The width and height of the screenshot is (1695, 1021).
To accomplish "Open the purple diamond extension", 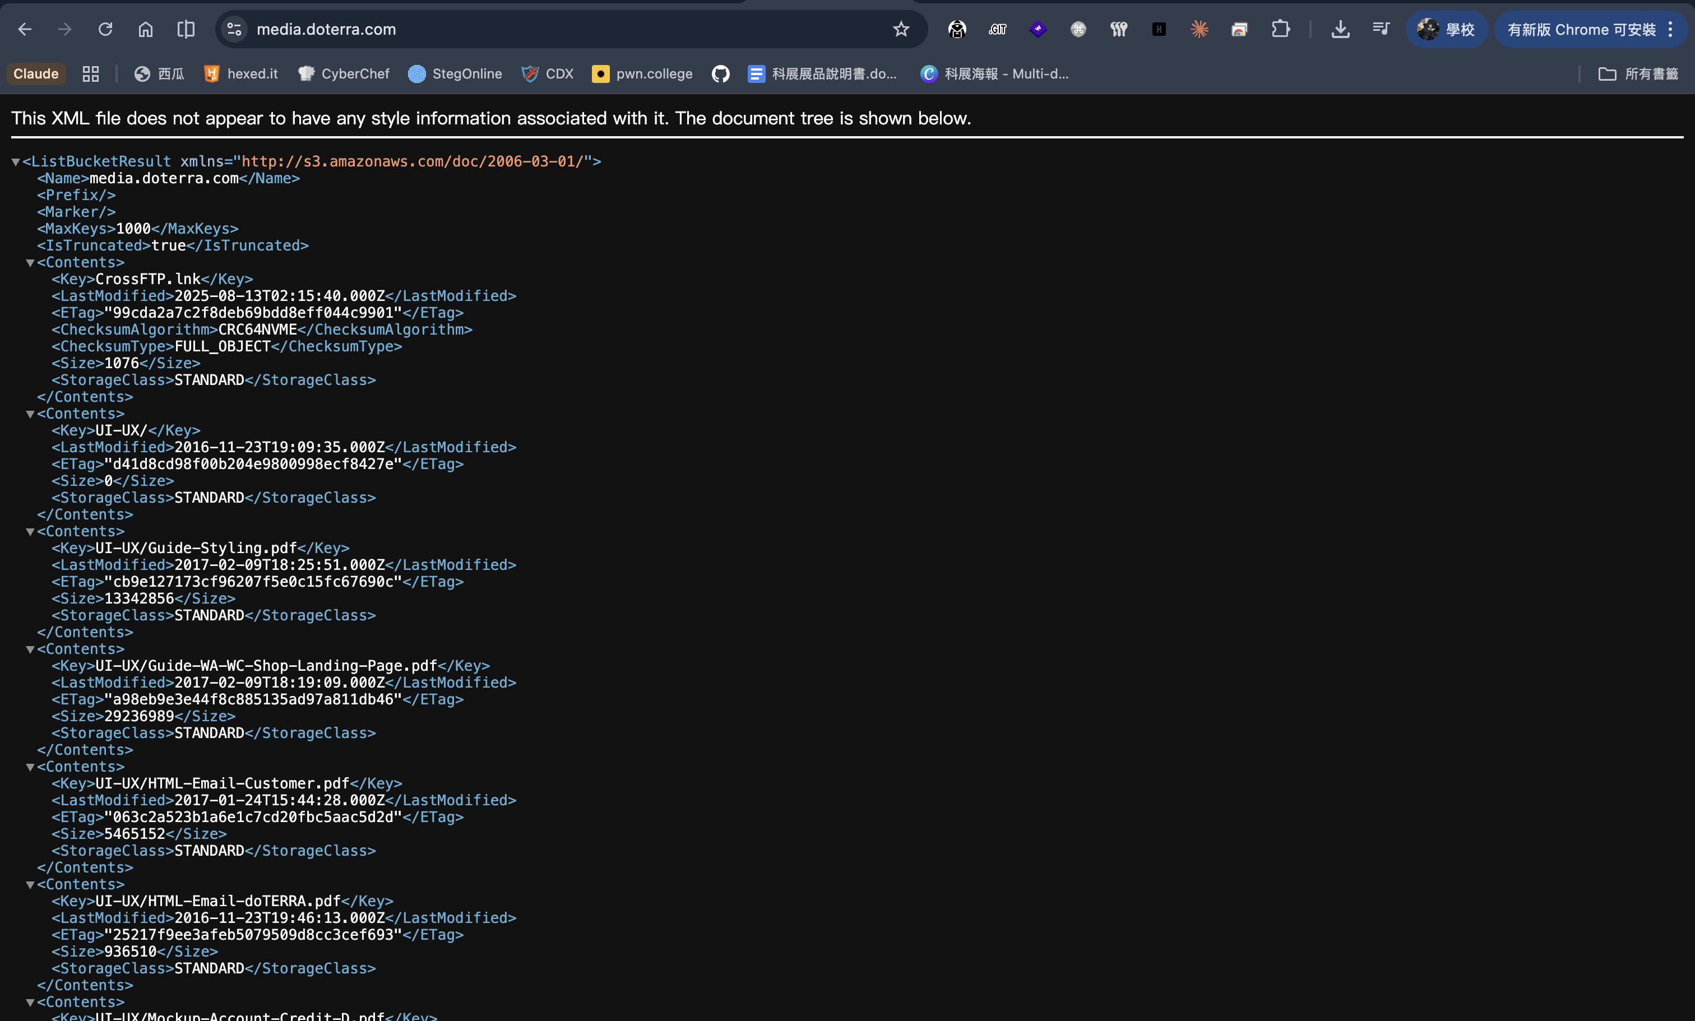I will 1038,30.
